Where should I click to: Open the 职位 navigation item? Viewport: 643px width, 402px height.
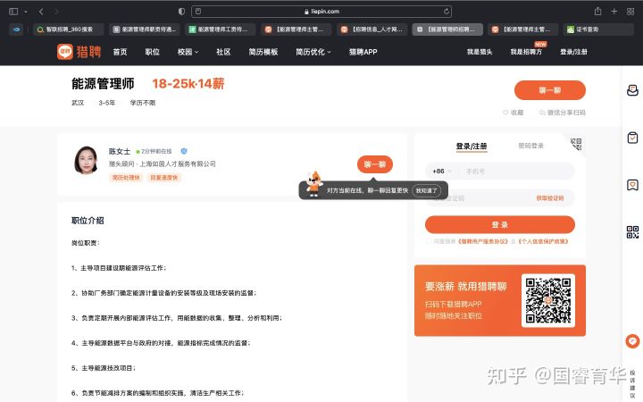tap(152, 52)
